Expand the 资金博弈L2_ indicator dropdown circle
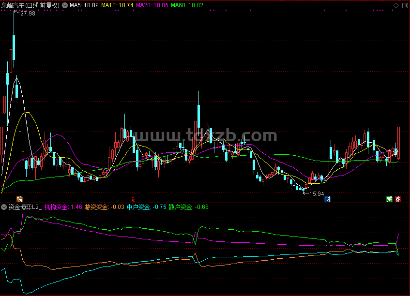410x296 pixels. point(4,207)
